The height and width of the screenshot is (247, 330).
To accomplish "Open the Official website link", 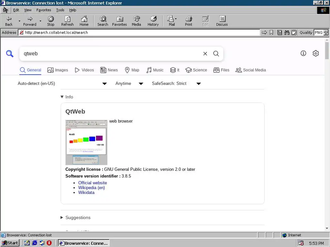I will [x=92, y=183].
